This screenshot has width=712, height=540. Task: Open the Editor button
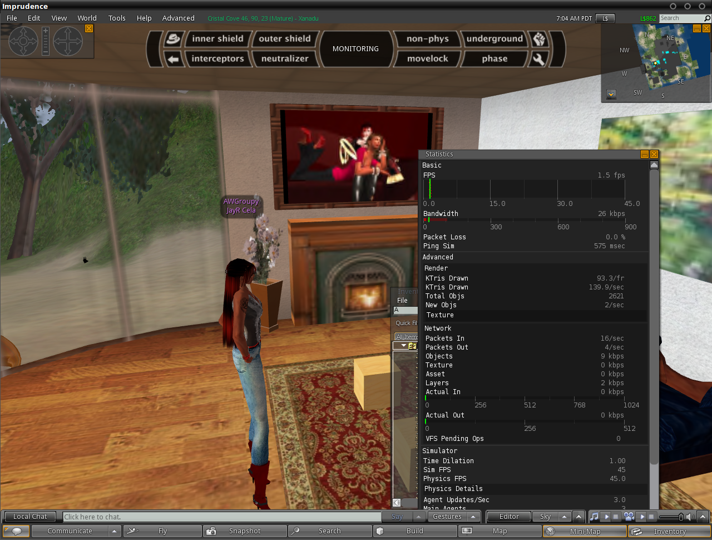[509, 517]
